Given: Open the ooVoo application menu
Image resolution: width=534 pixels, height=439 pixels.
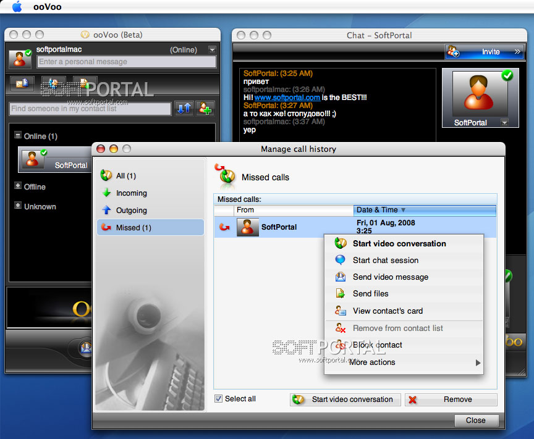Looking at the screenshot, I should coord(48,7).
